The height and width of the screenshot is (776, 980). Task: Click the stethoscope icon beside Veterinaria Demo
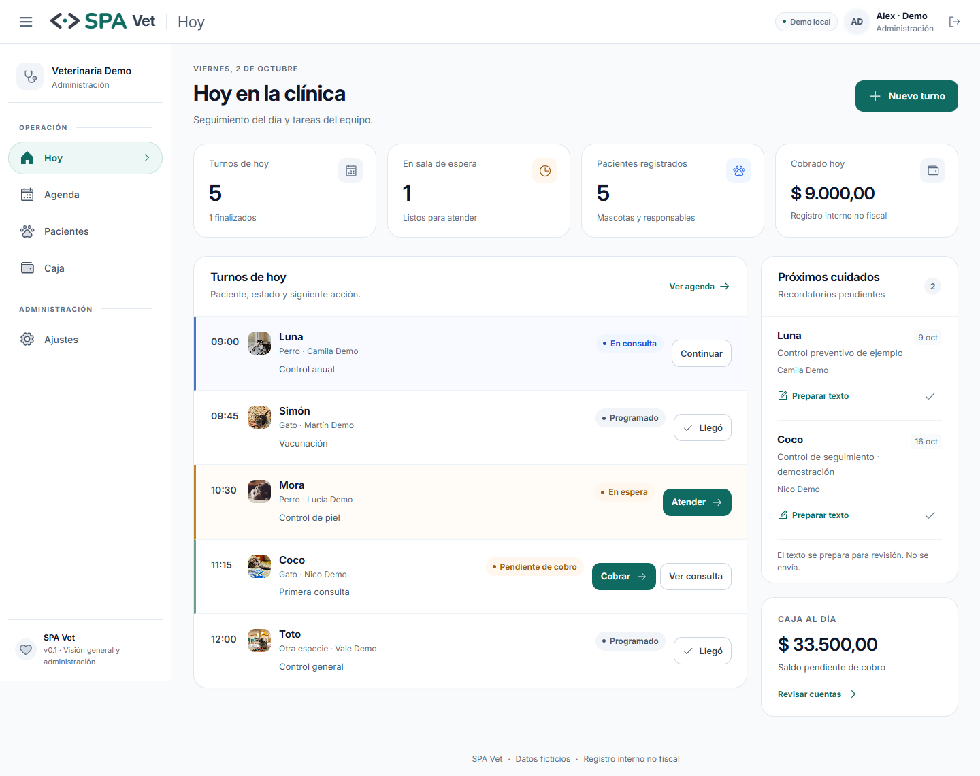tap(30, 77)
